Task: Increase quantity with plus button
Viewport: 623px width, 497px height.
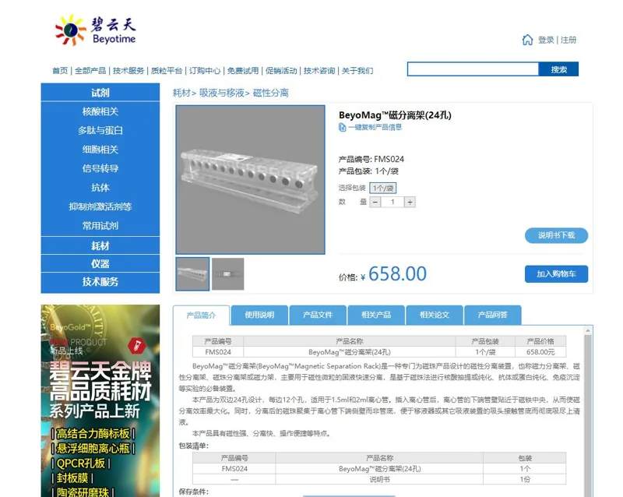Action: pyautogui.click(x=410, y=202)
